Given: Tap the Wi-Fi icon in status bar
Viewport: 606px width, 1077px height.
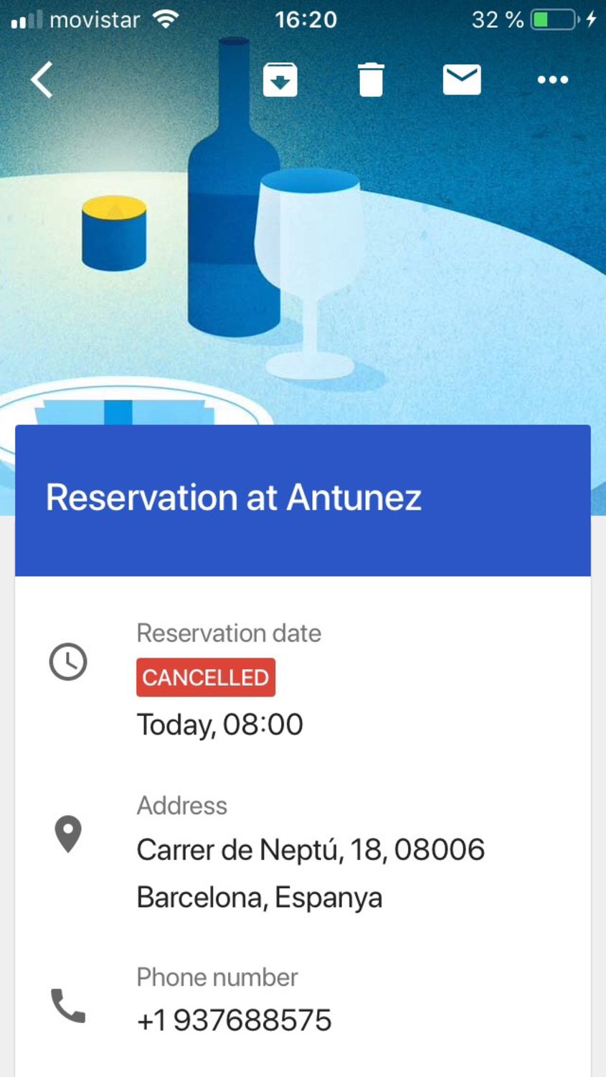Looking at the screenshot, I should click(x=166, y=19).
